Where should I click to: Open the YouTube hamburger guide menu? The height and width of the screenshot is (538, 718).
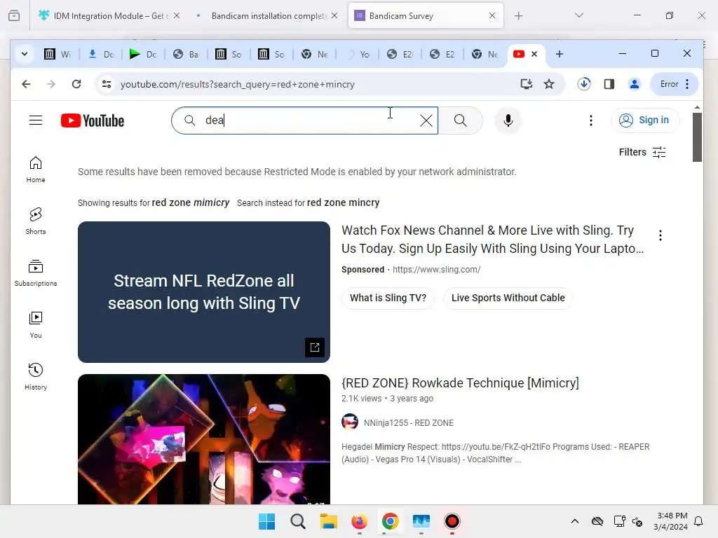(36, 120)
